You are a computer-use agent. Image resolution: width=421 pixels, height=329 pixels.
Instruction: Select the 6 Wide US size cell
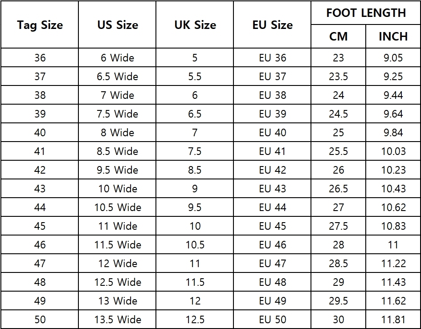coord(117,58)
